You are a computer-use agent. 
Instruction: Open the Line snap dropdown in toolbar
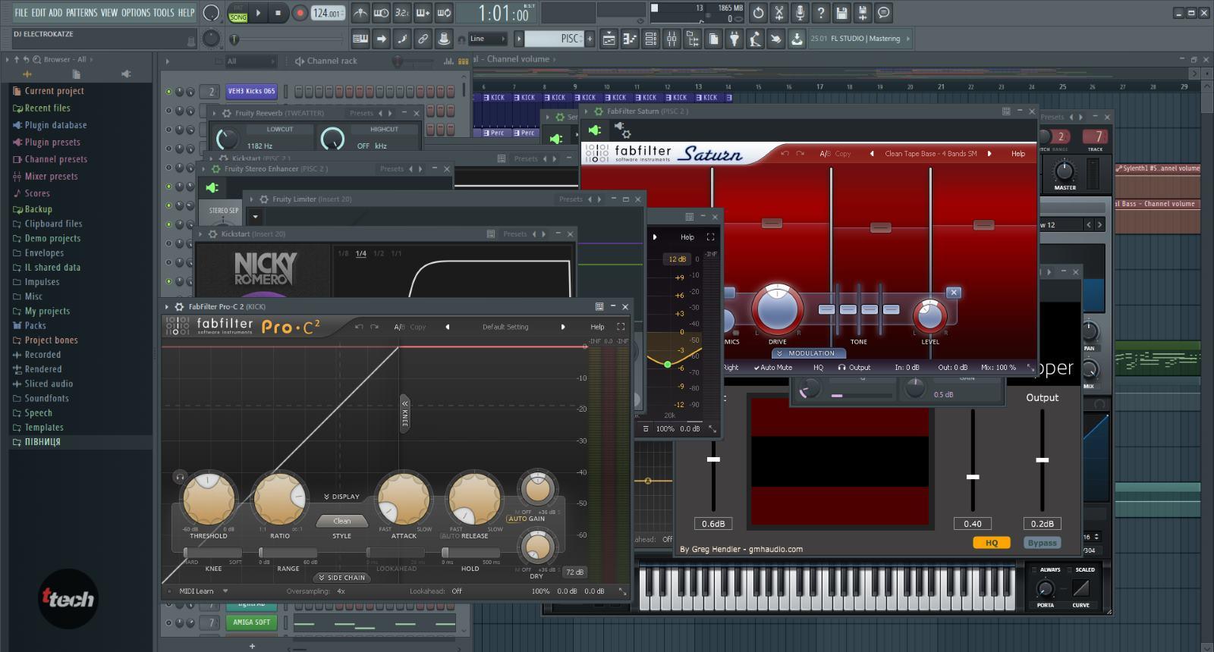click(487, 39)
